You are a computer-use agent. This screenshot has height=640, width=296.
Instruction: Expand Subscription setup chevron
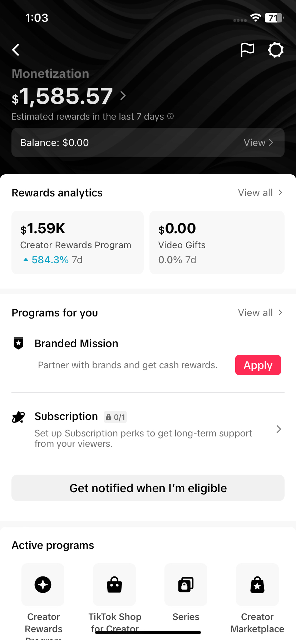click(279, 429)
